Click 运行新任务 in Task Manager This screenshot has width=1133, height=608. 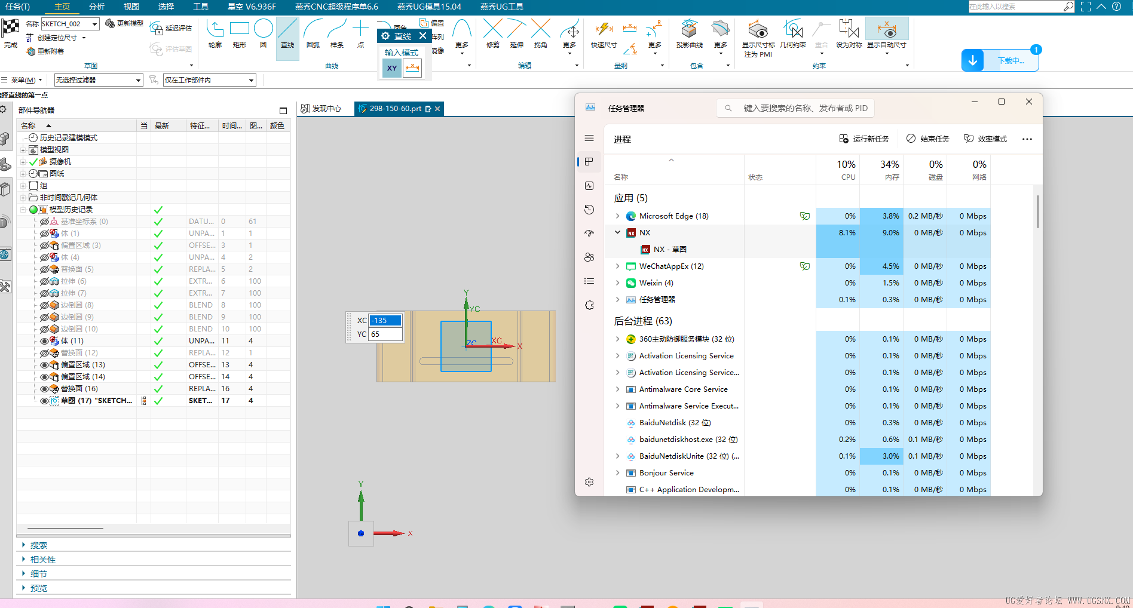[x=864, y=139]
